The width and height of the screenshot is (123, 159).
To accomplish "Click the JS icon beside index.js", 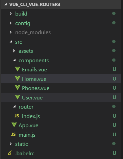I will tap(17, 116).
